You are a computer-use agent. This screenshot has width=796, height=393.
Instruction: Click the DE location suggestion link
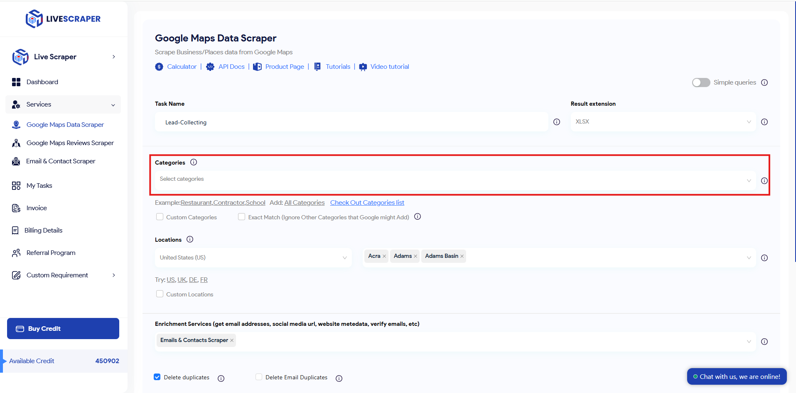193,280
